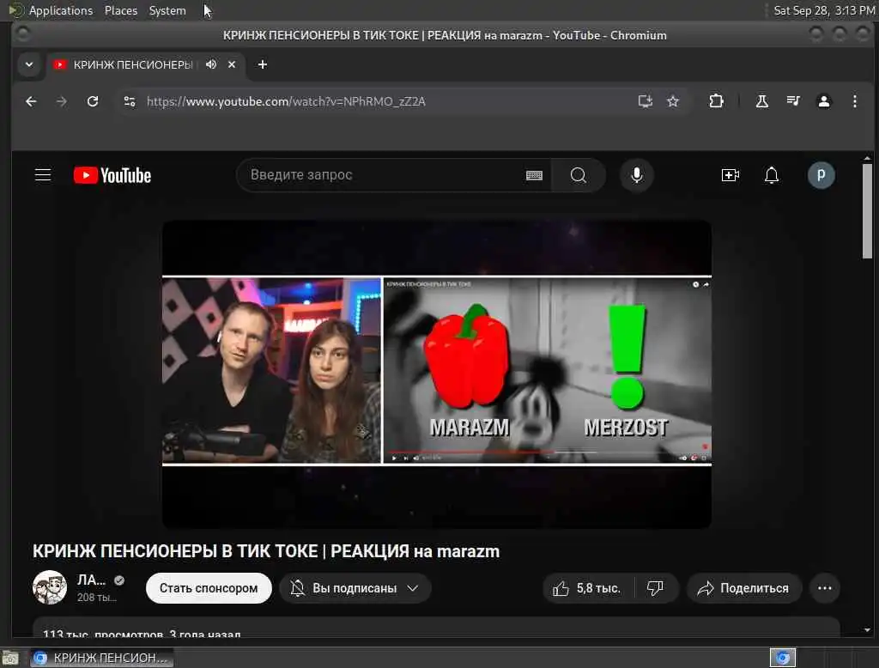Open the System menu
The image size is (879, 668).
tap(167, 10)
